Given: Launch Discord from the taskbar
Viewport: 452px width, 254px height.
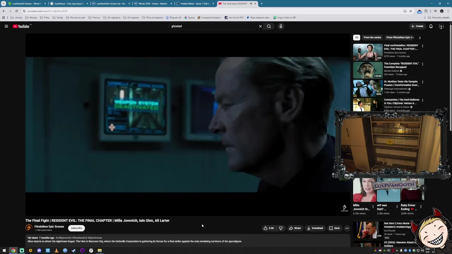Looking at the screenshot, I should pos(39,250).
